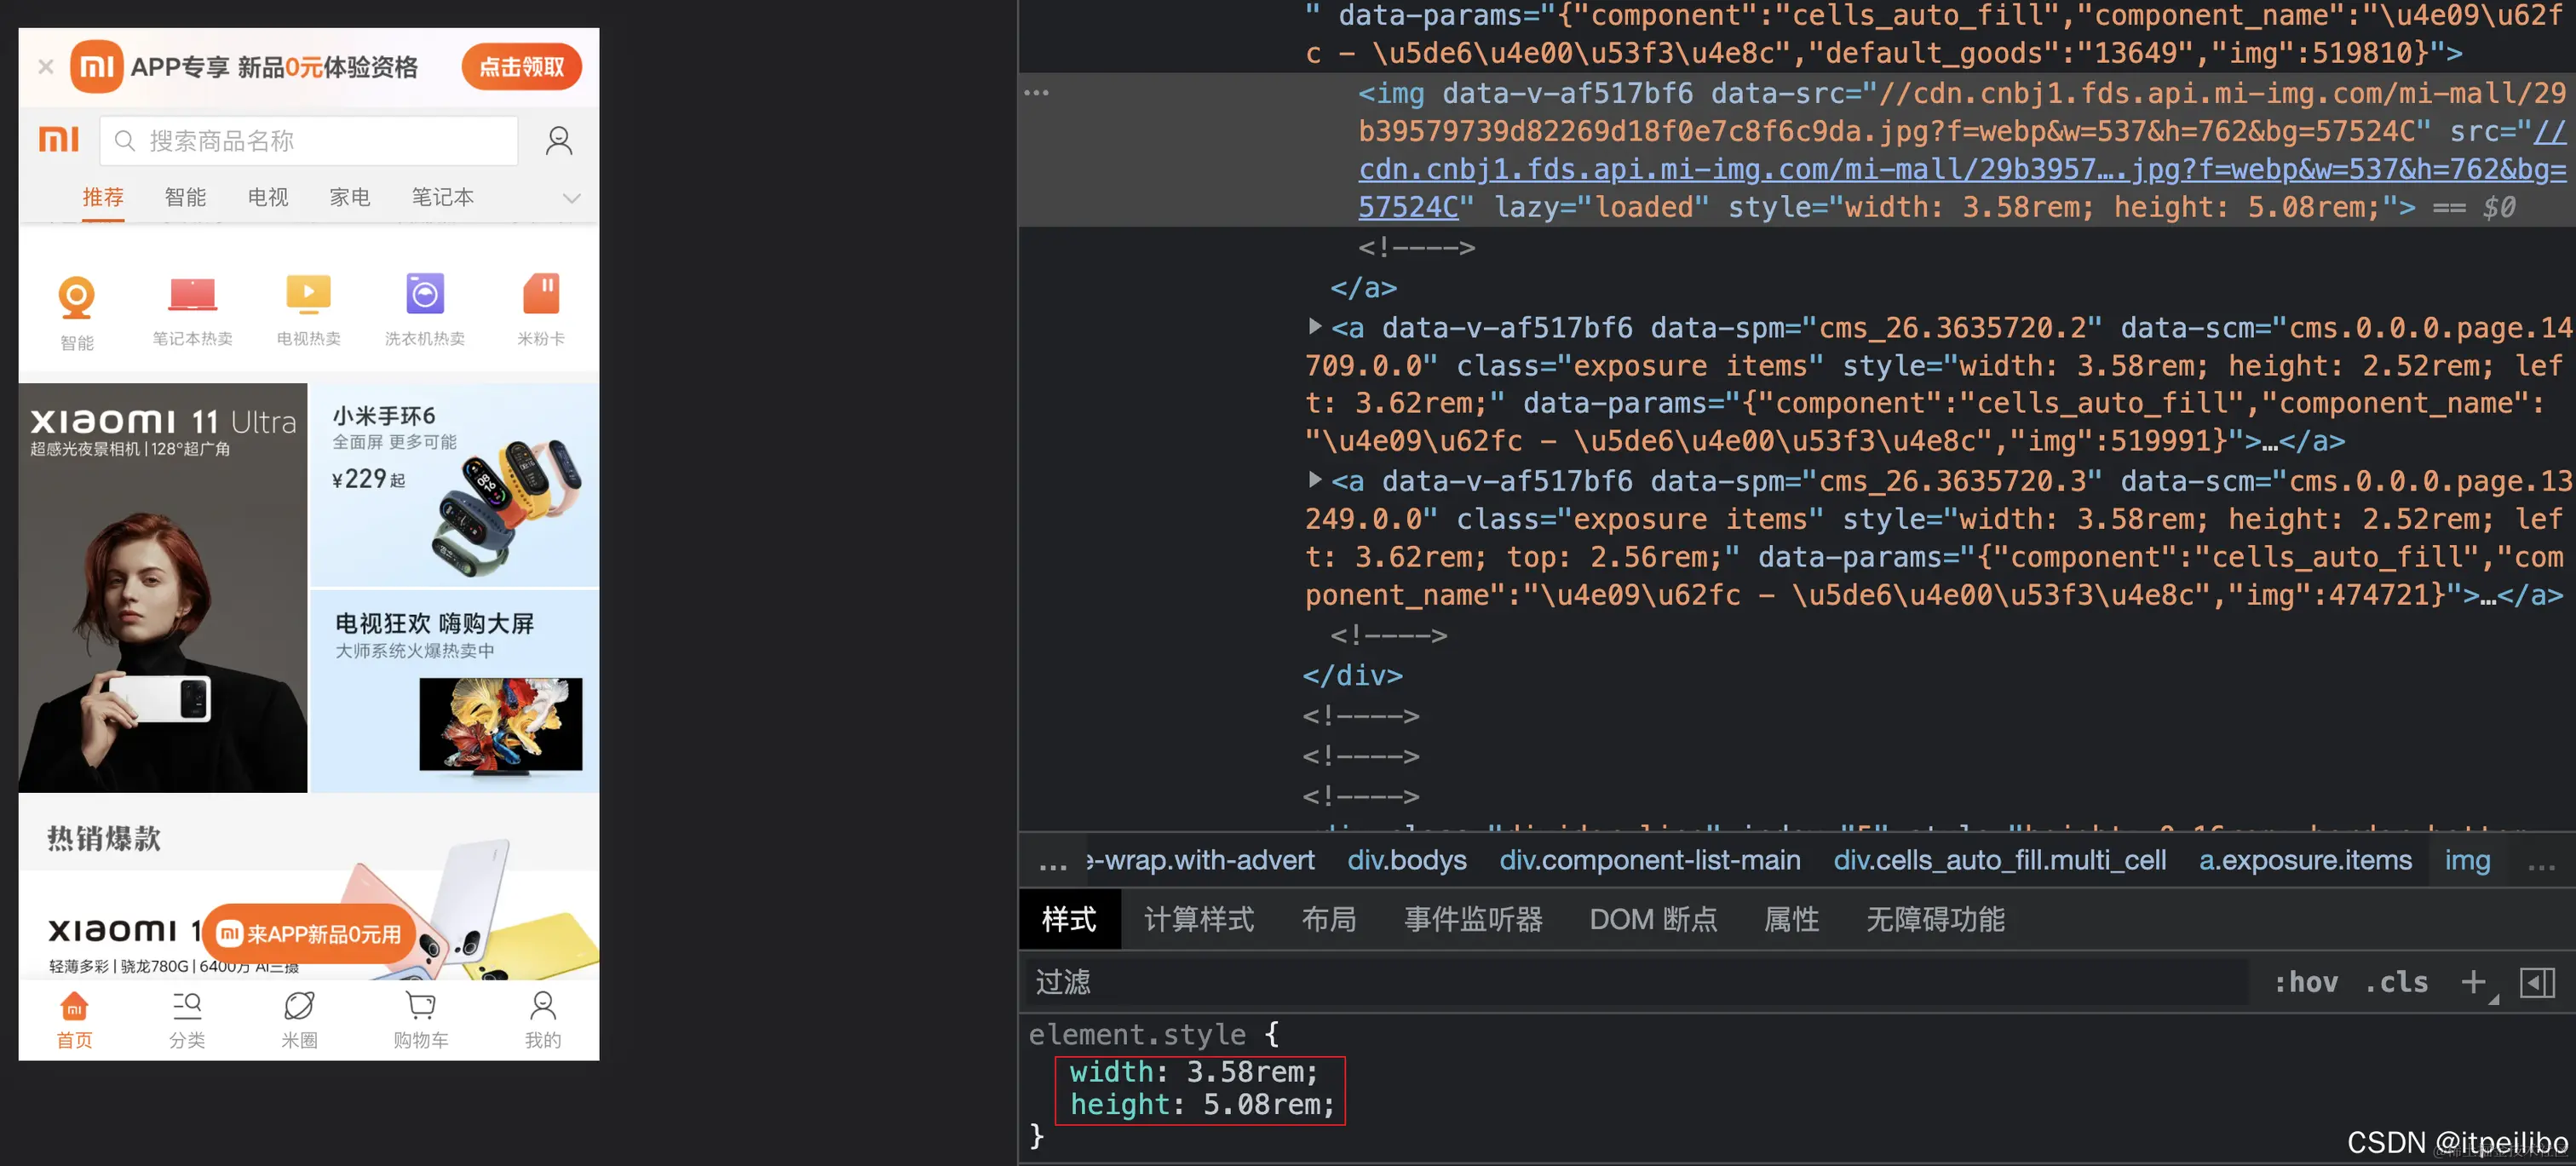Toggle the .cls class editor

(x=2397, y=982)
